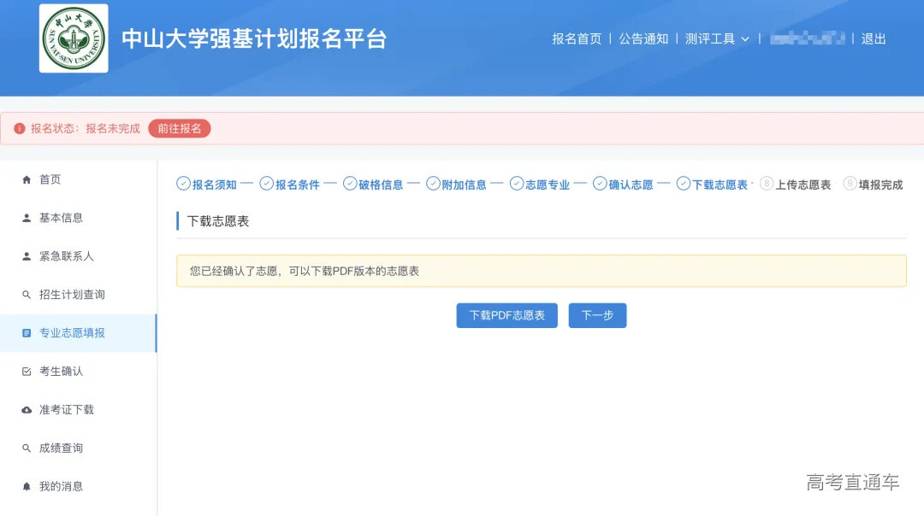Viewport: 924px width, 516px height.
Task: Click the Sun Yat-sen University logo
Action: click(74, 38)
